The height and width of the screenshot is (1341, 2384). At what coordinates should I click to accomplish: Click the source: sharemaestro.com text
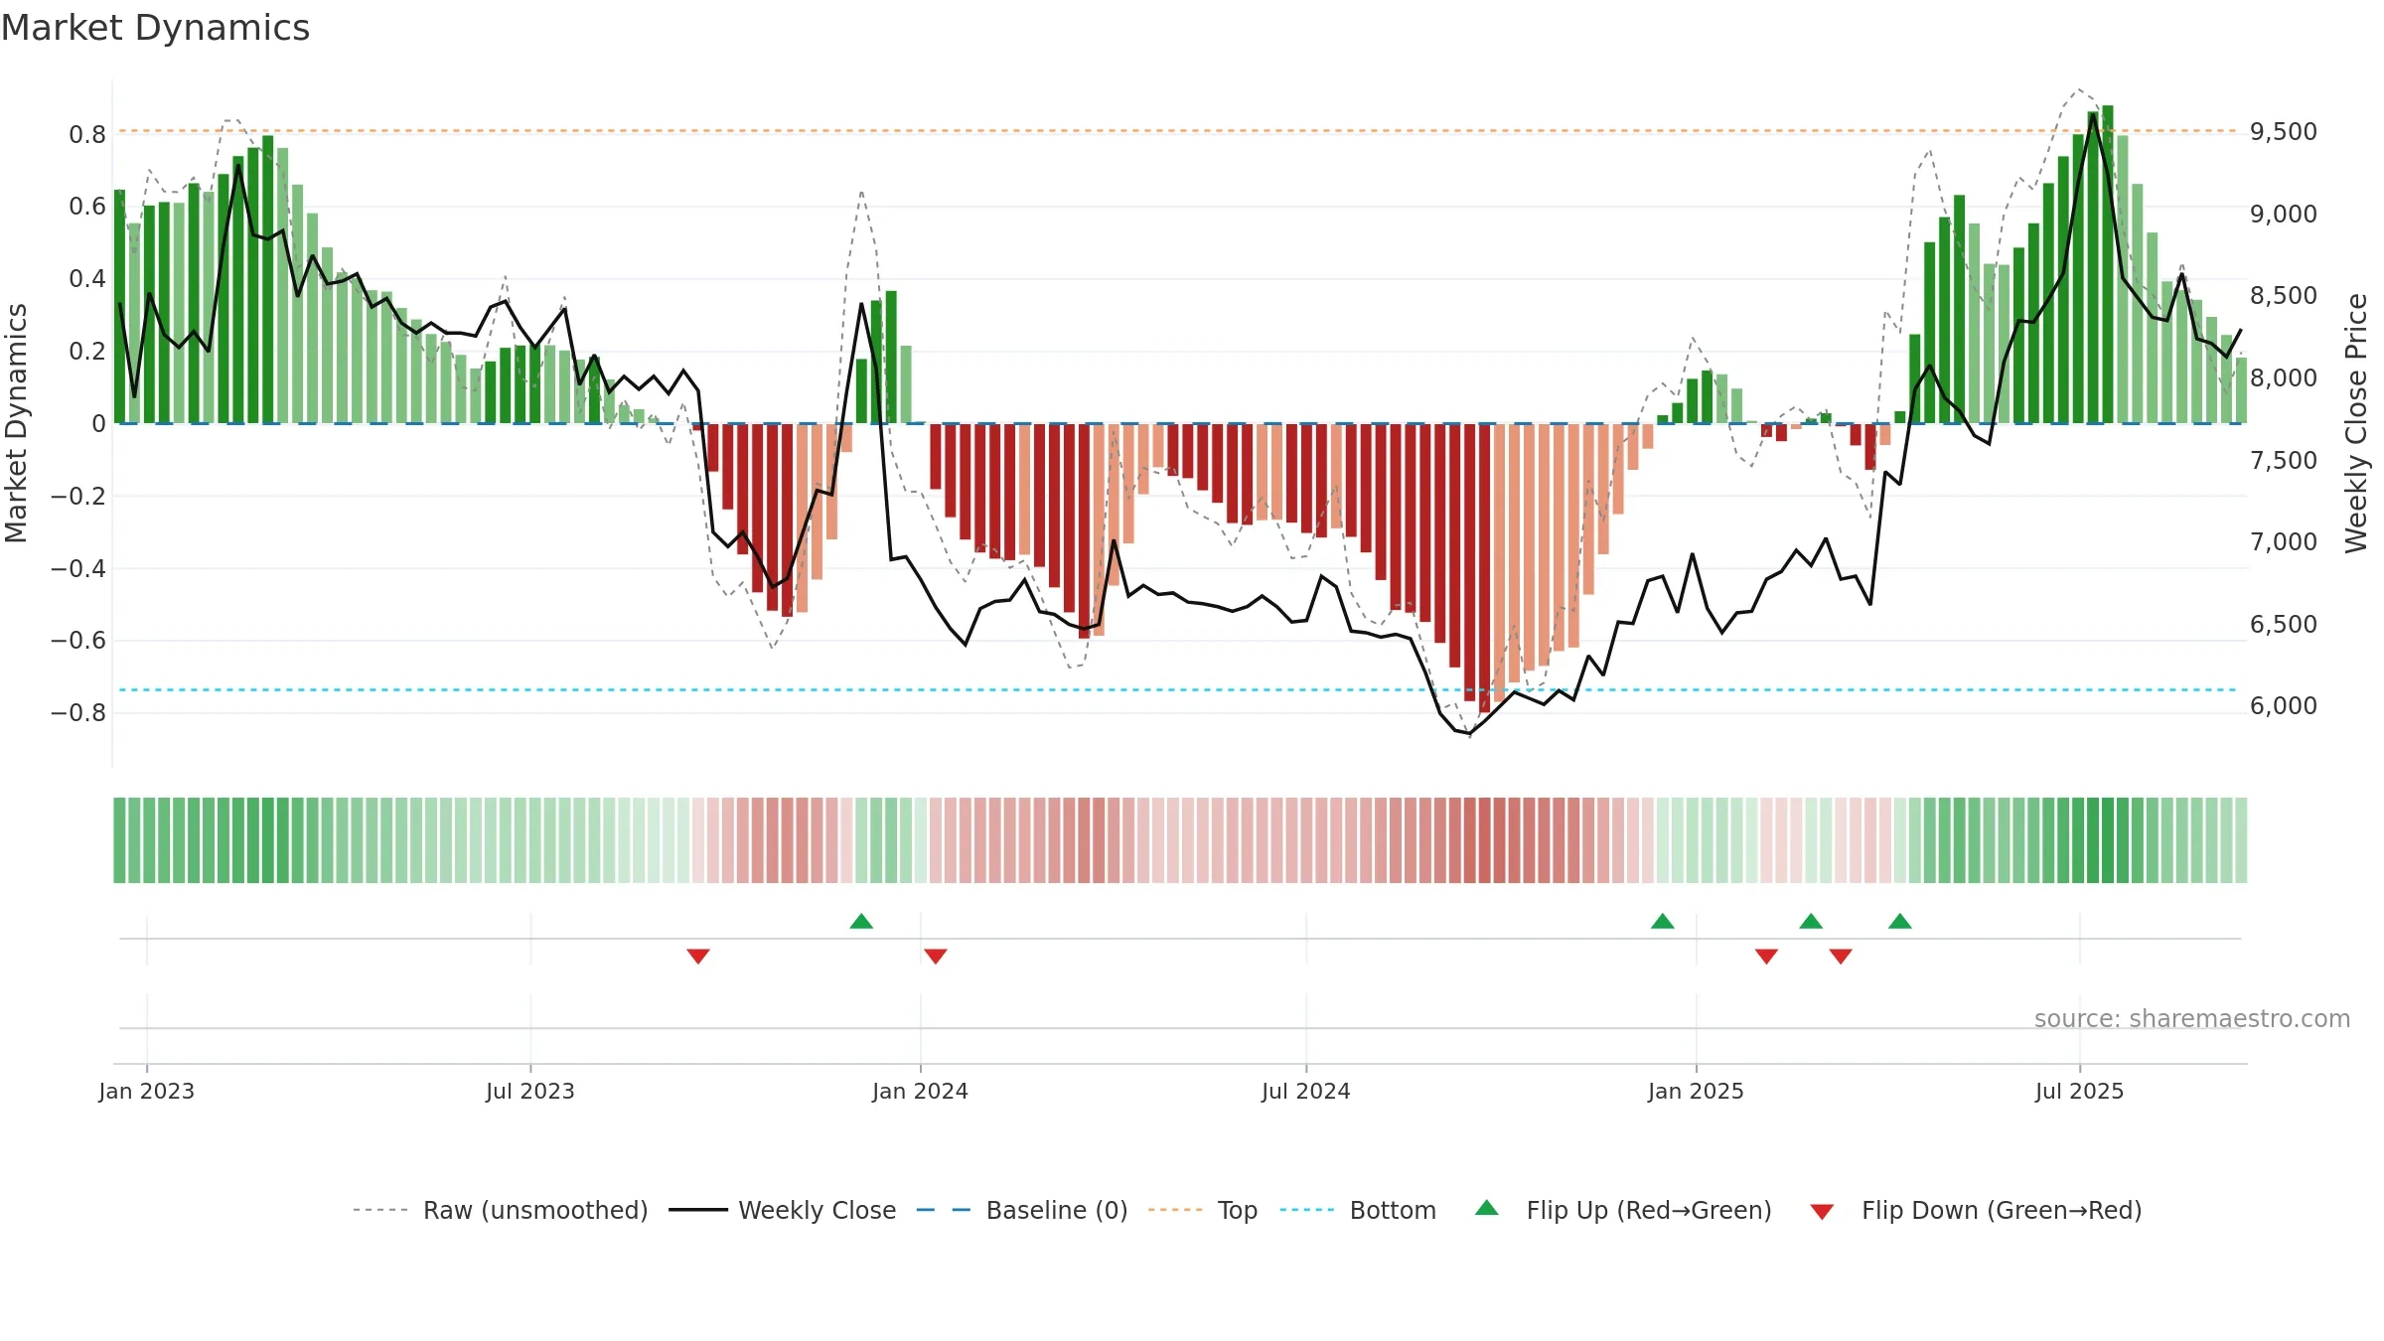pyautogui.click(x=2192, y=1018)
